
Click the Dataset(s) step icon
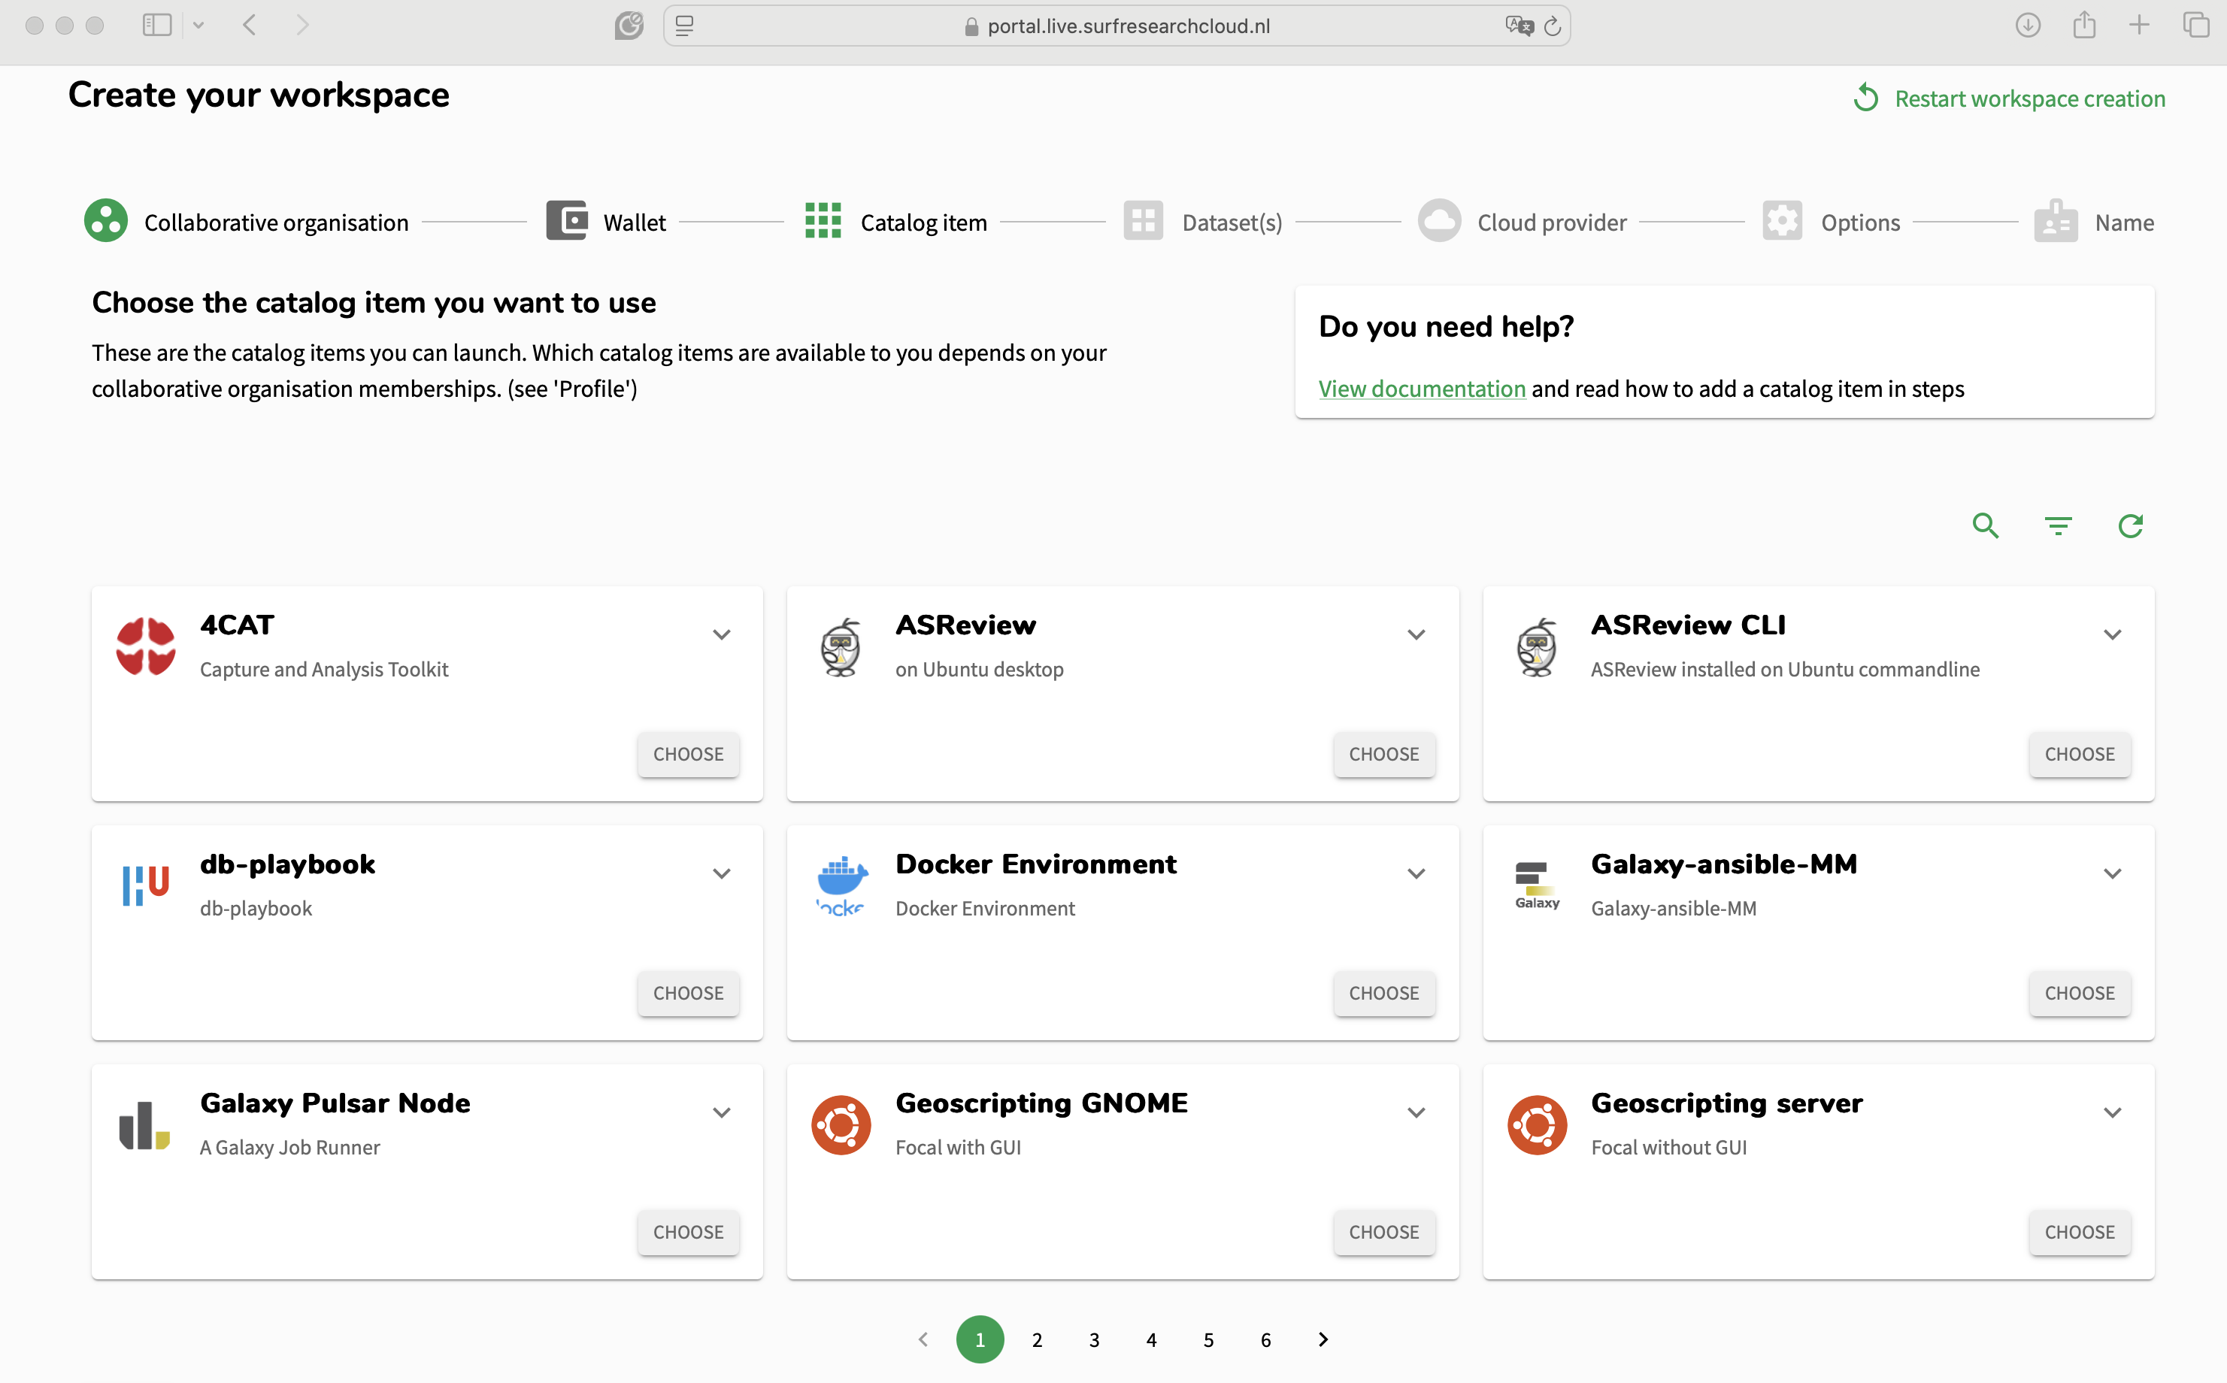(1143, 221)
